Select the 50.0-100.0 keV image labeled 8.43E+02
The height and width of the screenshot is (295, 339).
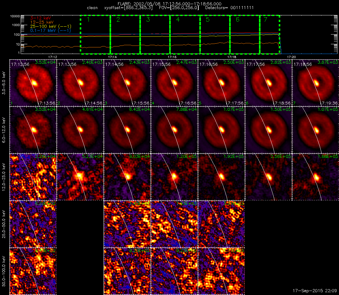tap(33, 271)
